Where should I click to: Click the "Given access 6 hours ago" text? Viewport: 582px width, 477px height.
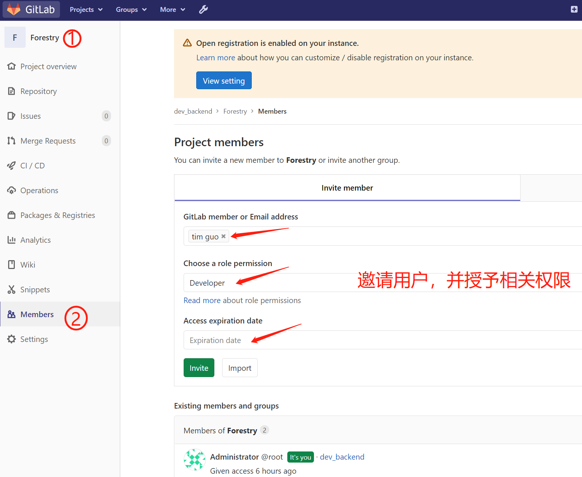(253, 471)
